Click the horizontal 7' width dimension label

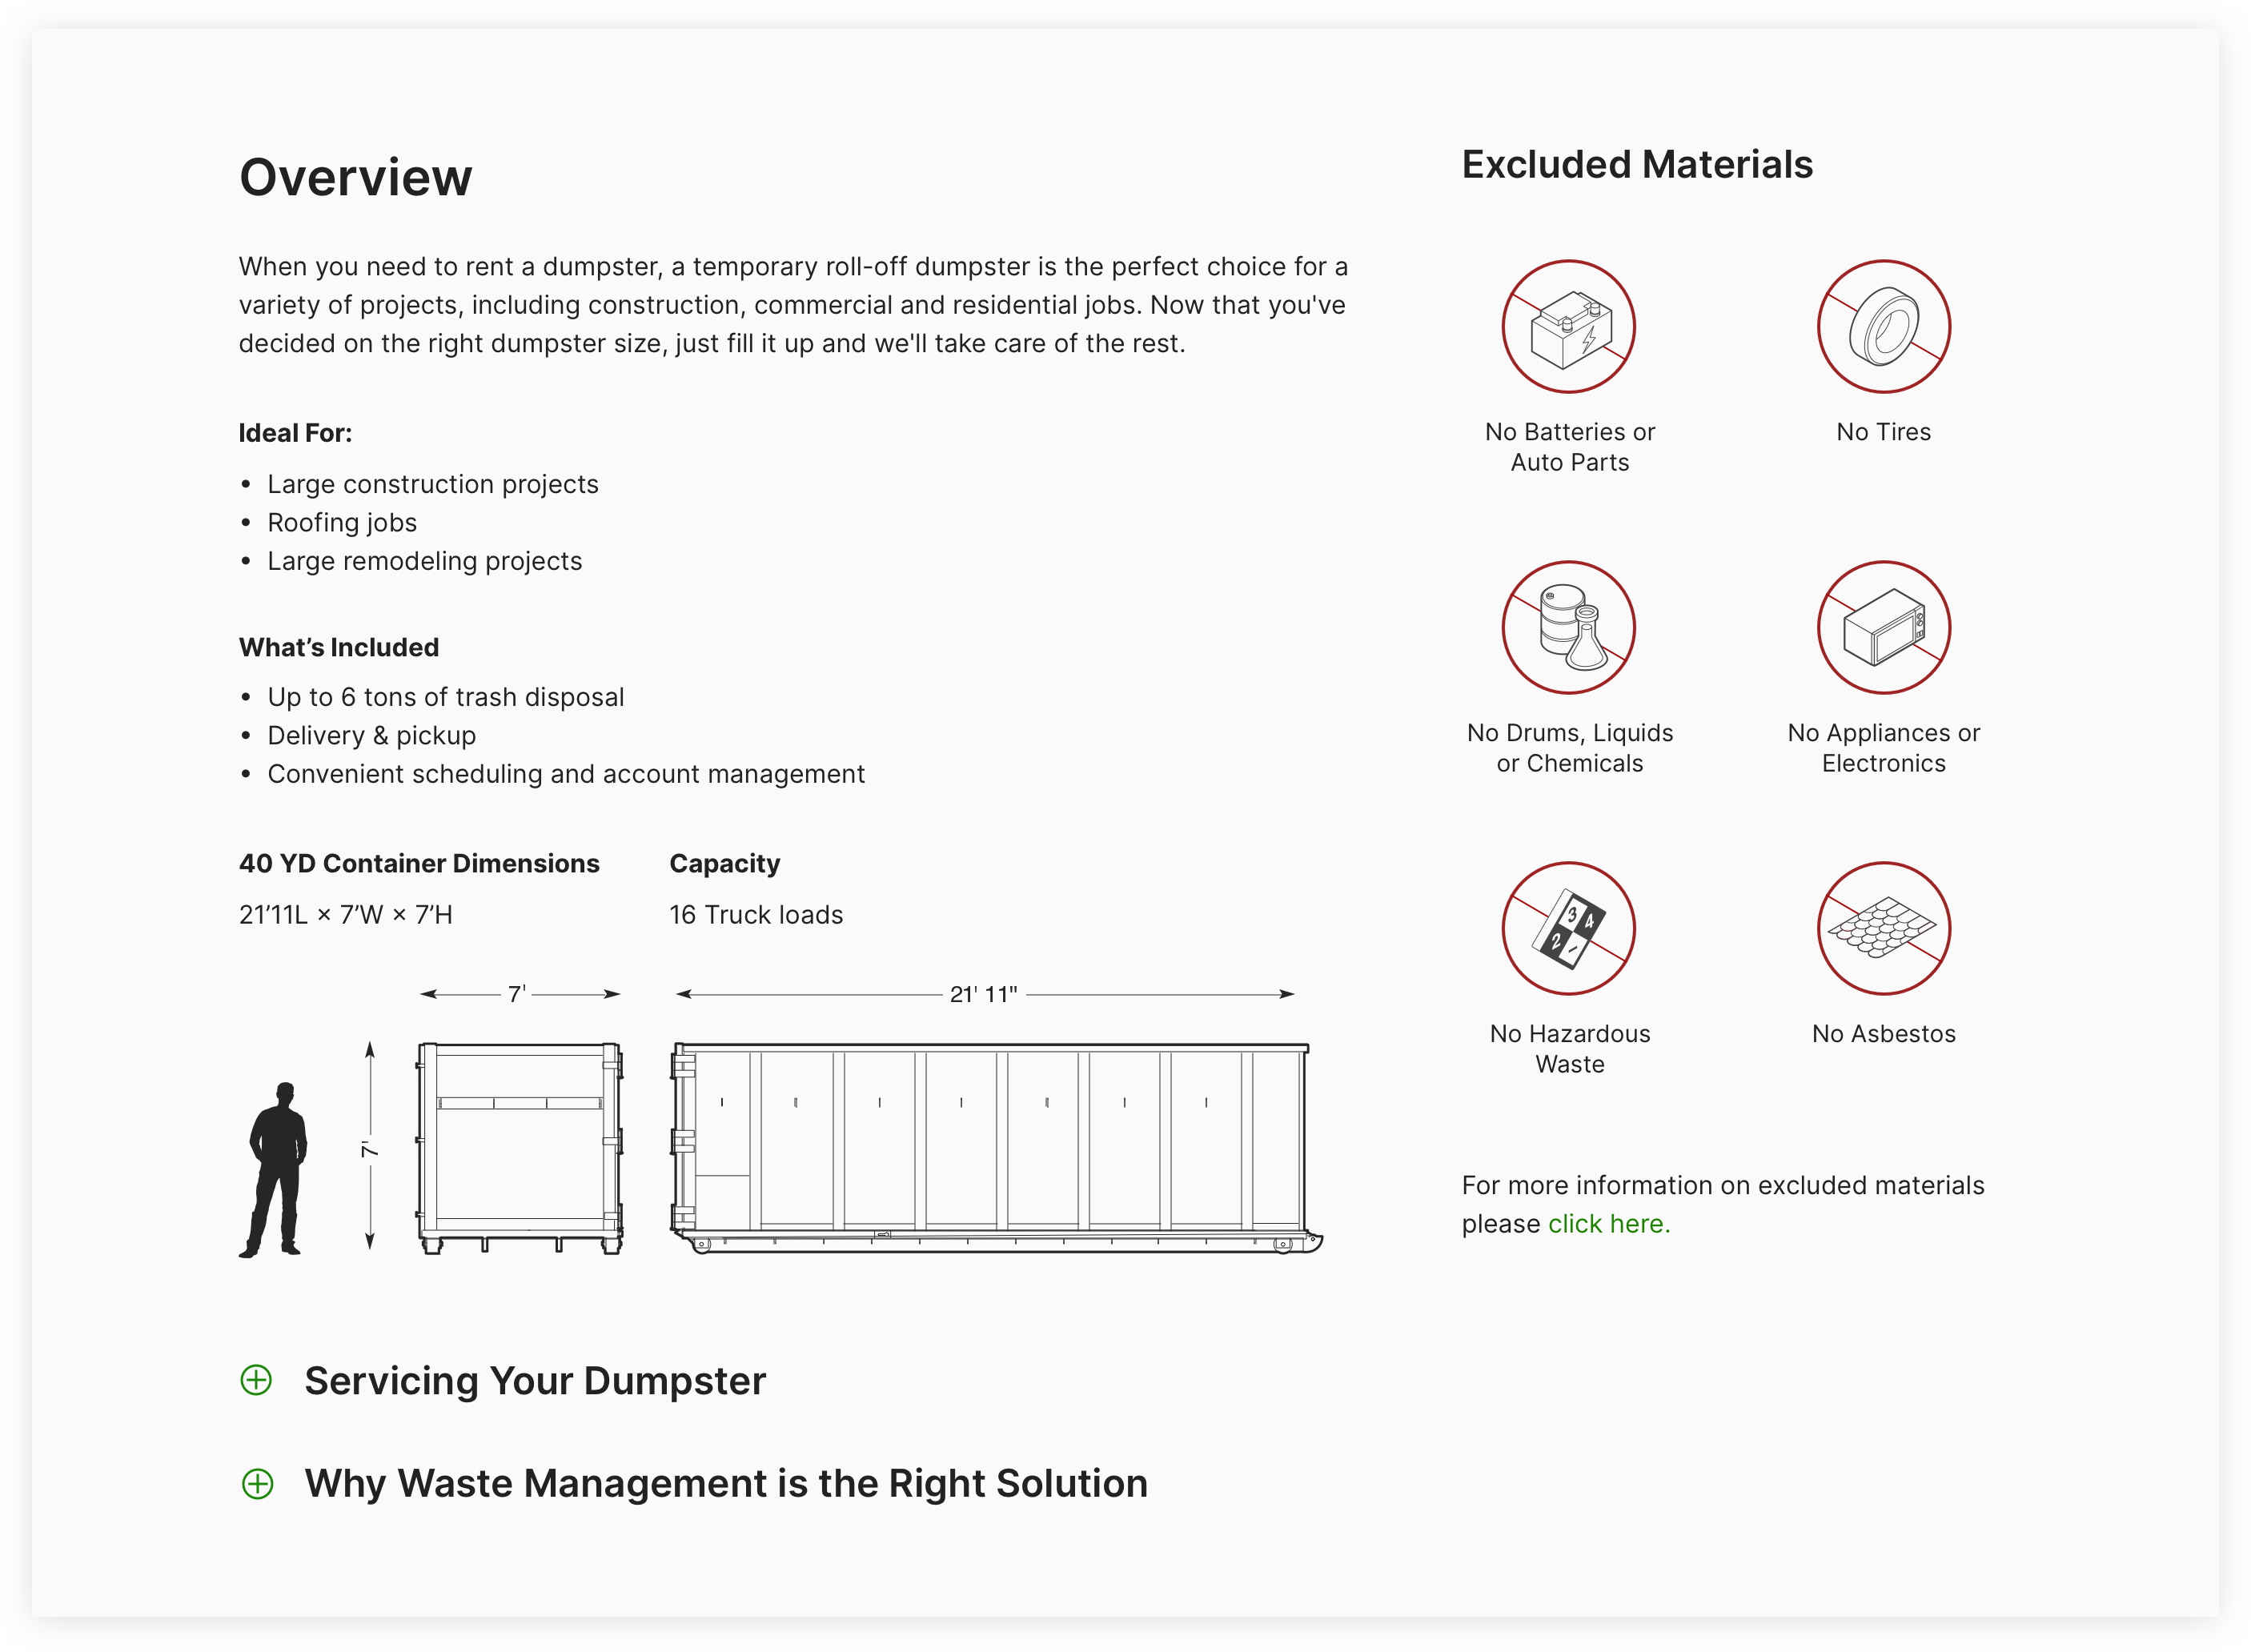point(516,995)
